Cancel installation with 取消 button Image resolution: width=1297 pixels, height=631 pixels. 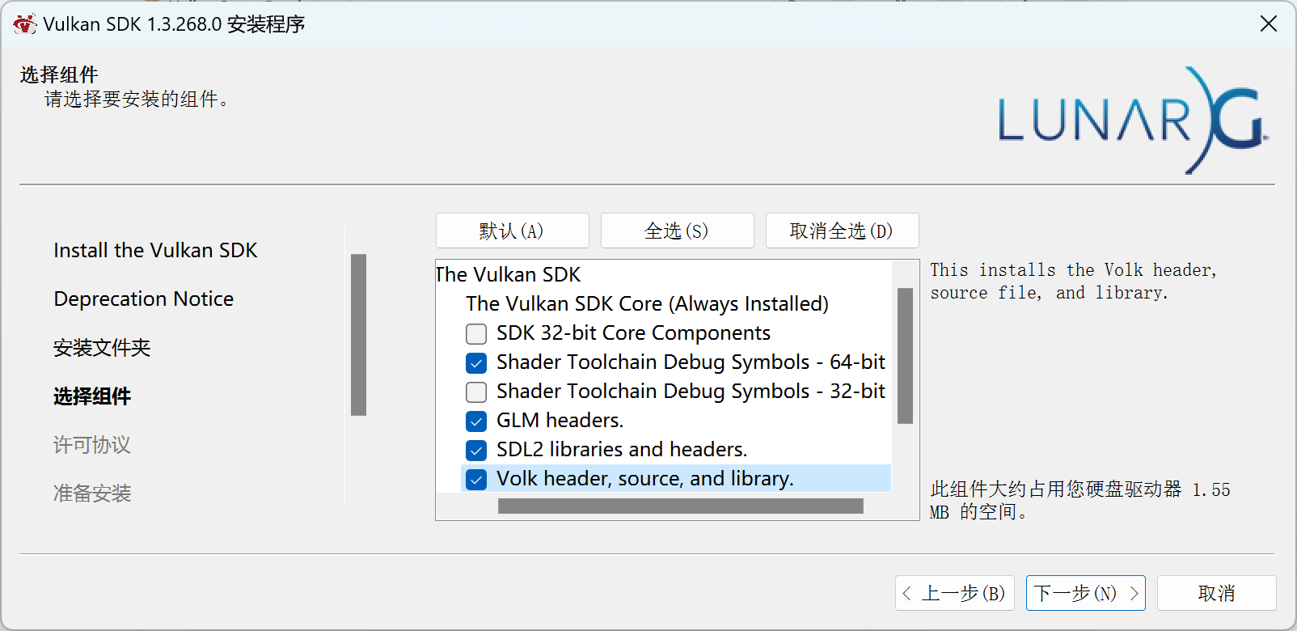pyautogui.click(x=1216, y=593)
